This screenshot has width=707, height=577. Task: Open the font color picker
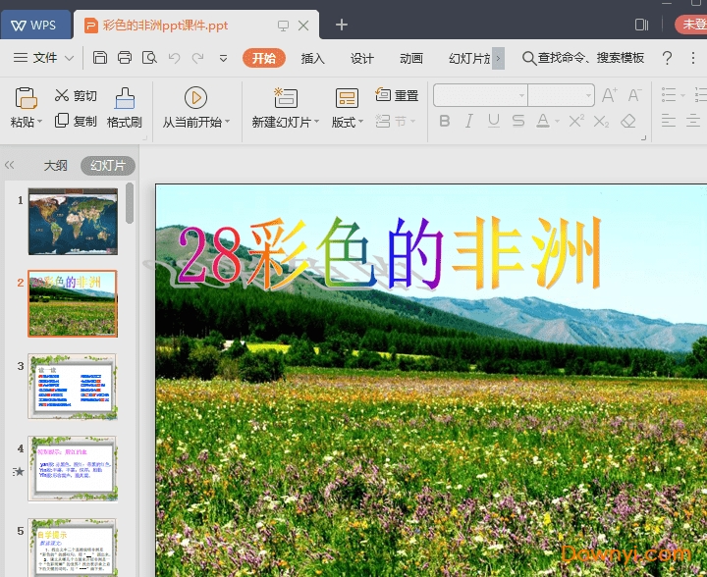[556, 122]
